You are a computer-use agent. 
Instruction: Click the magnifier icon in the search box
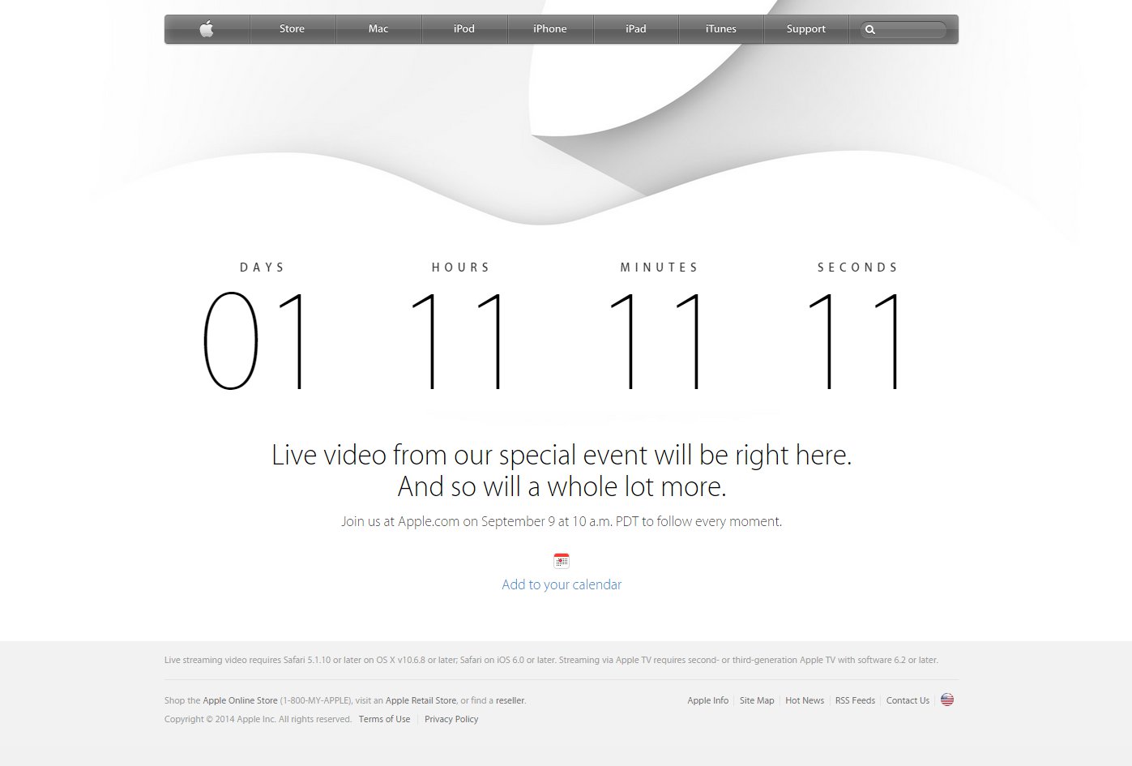(870, 30)
